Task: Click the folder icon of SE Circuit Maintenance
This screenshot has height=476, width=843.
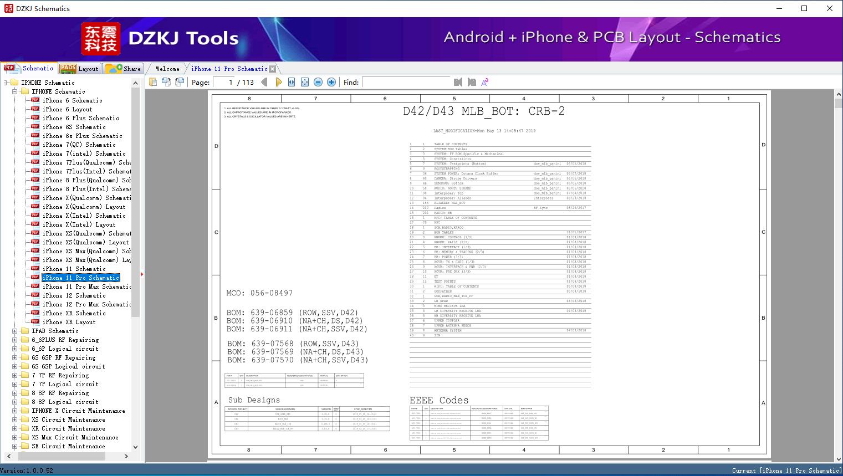Action: [x=25, y=446]
